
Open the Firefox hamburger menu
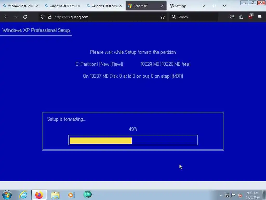[260, 17]
